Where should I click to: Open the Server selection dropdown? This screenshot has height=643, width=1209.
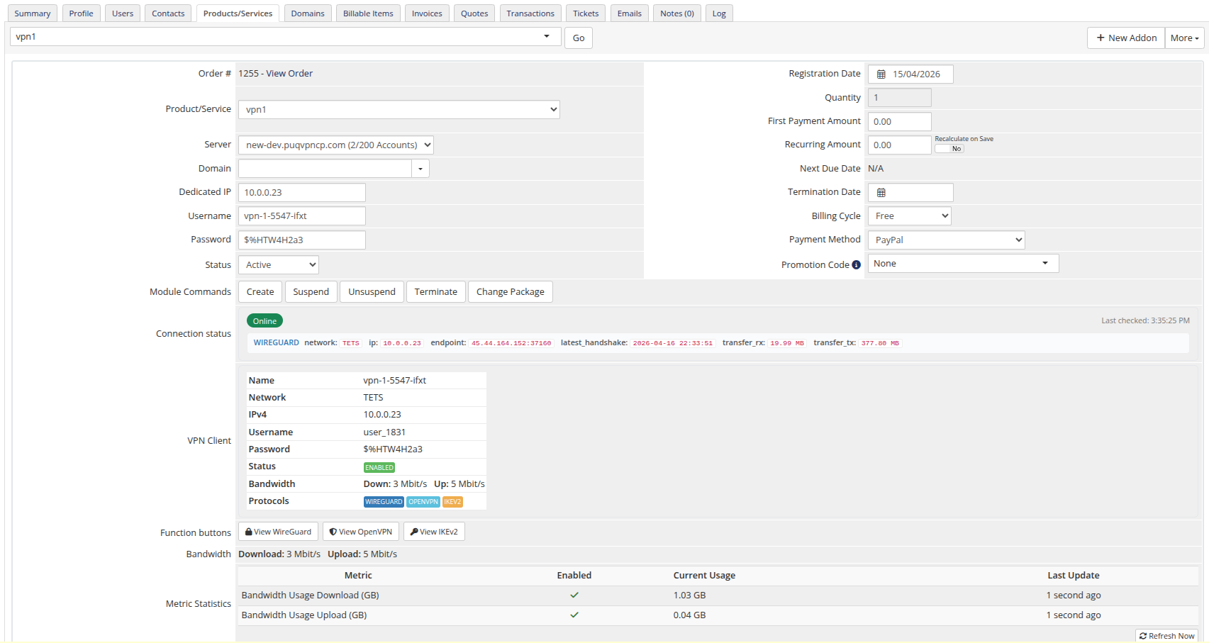(x=335, y=145)
